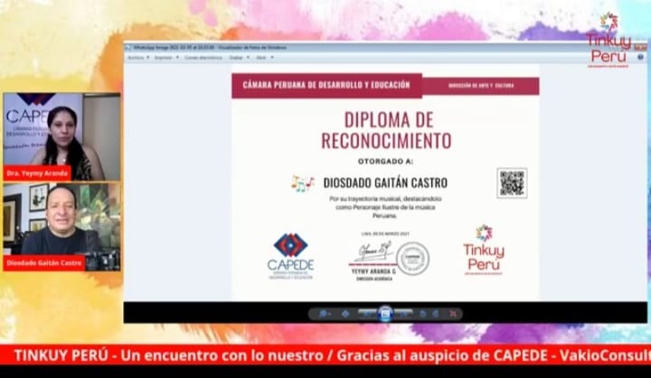The image size is (651, 378).
Task: Open the Abrir dropdown menu
Action: [264, 58]
